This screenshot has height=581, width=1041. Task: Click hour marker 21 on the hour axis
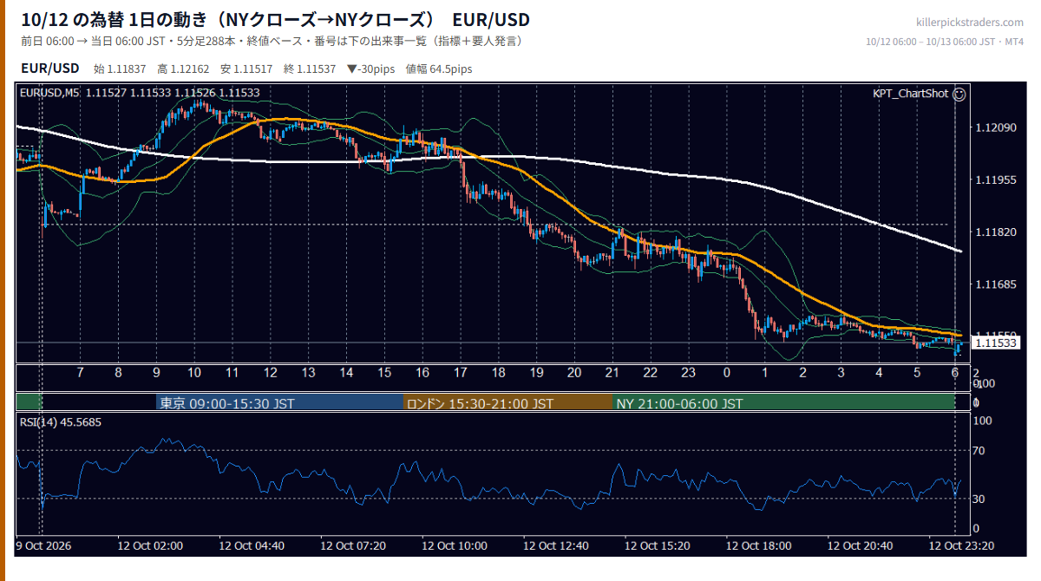[612, 373]
